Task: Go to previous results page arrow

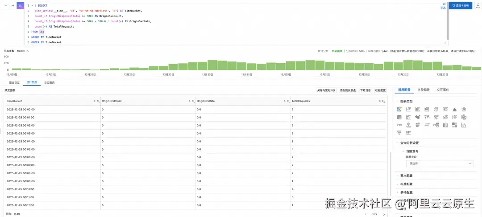Action: 366,214
